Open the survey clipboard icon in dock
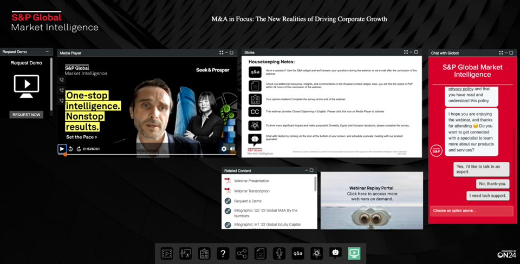 (x=204, y=253)
